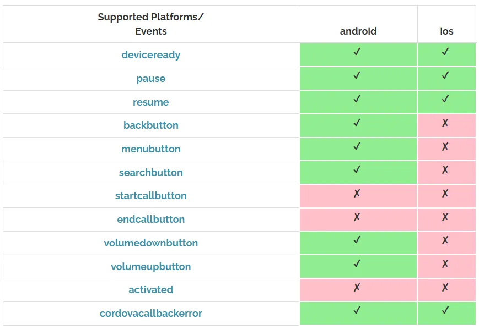Viewport: 479px width, 329px height.
Task: Open the deviceready event link
Action: click(150, 55)
